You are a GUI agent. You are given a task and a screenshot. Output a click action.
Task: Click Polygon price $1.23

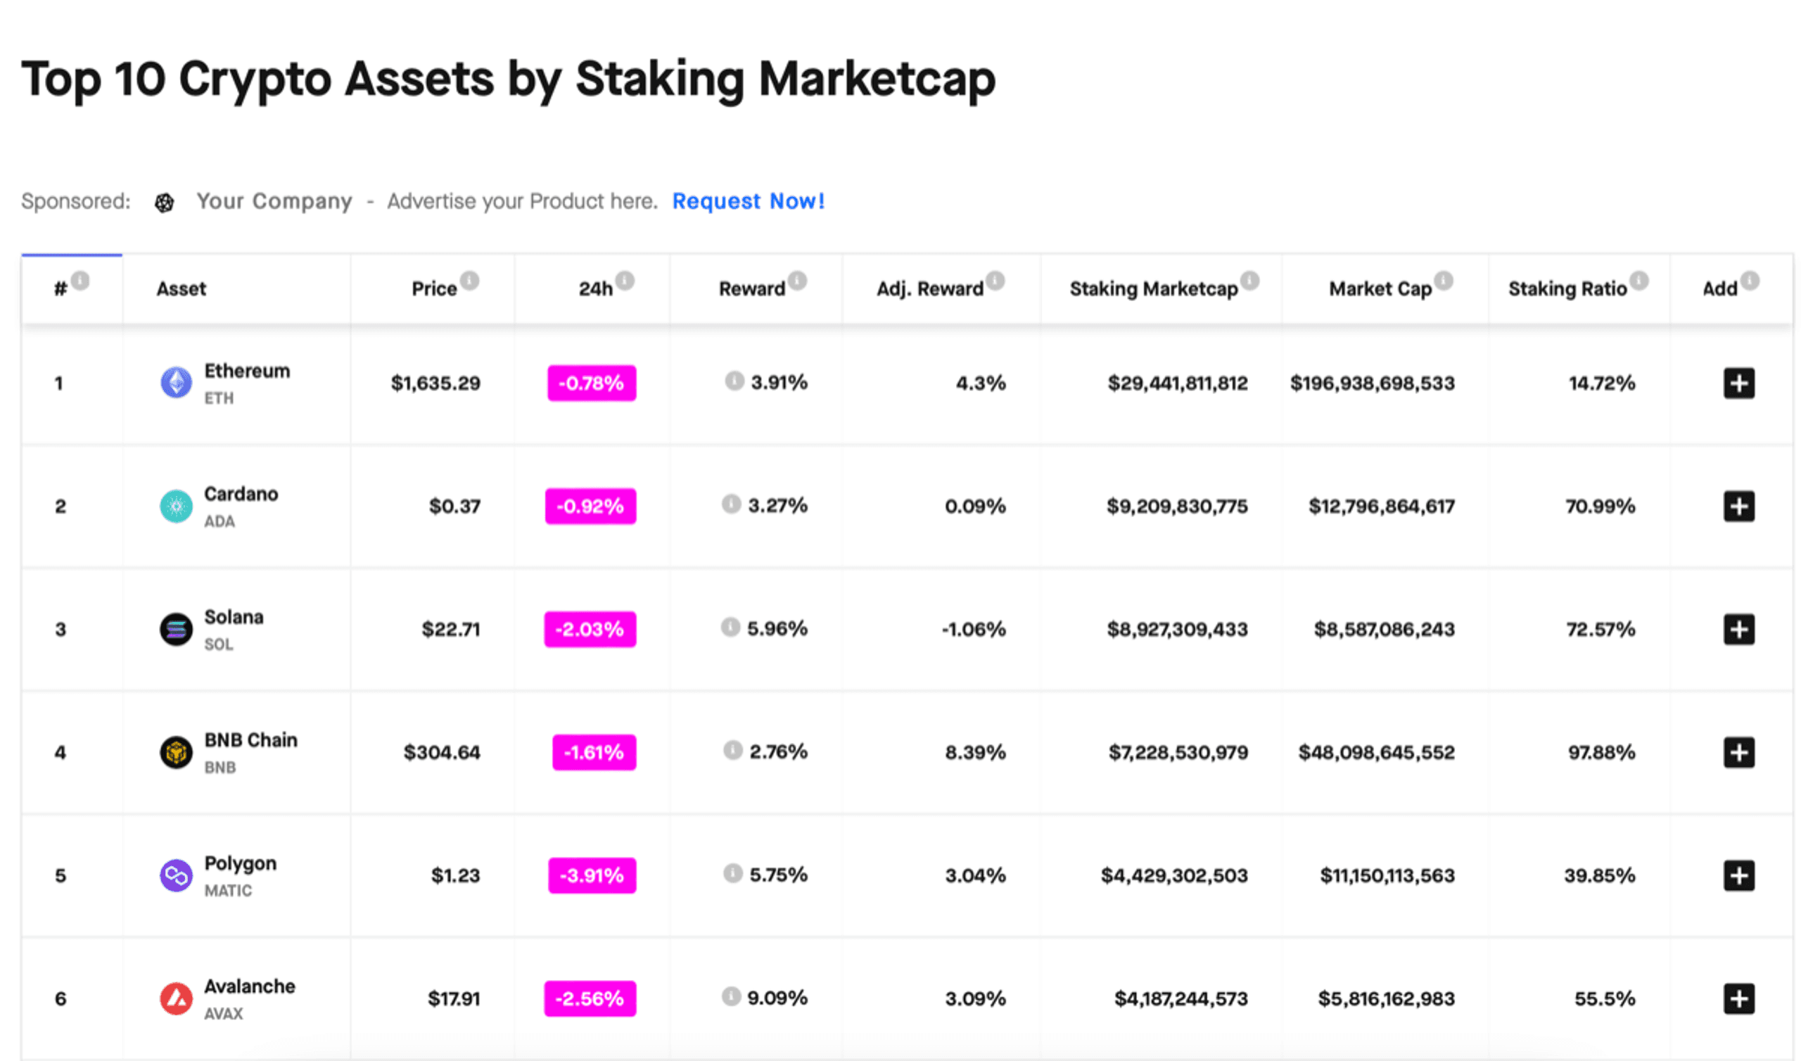[455, 875]
